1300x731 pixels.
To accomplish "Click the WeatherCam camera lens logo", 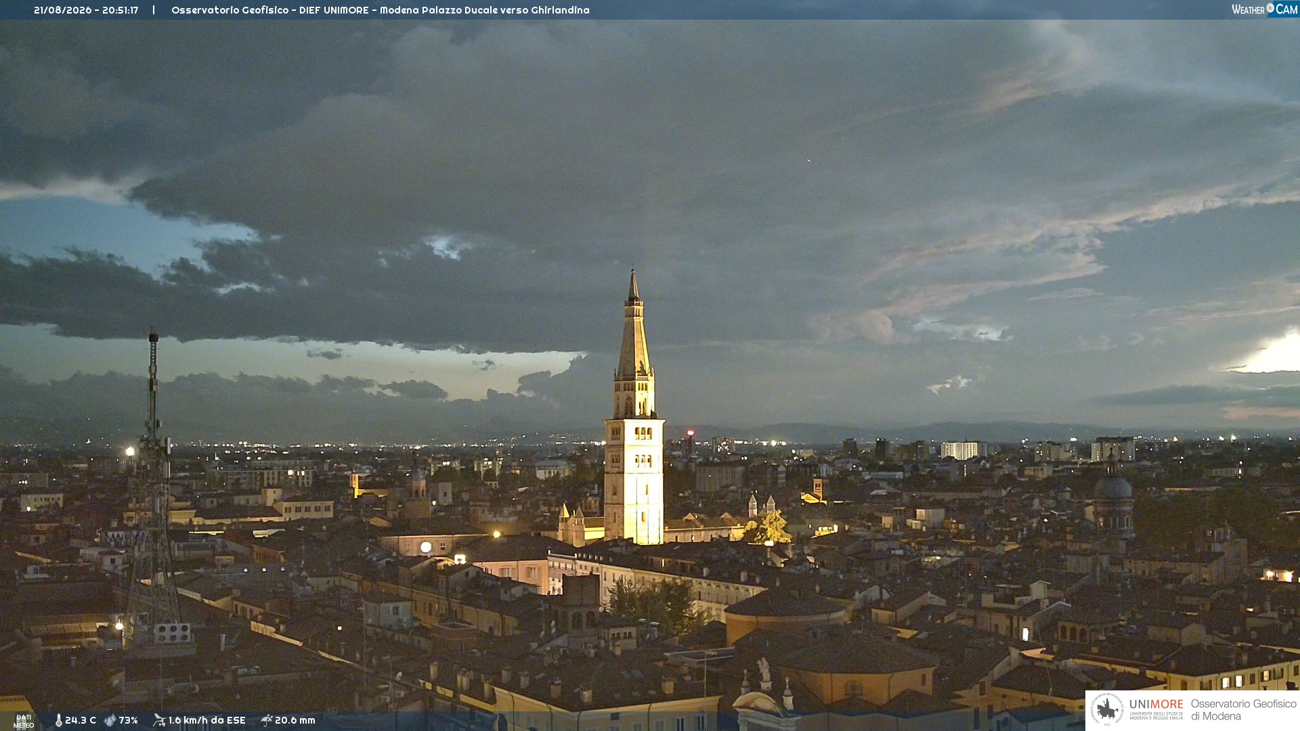I will [x=1270, y=8].
